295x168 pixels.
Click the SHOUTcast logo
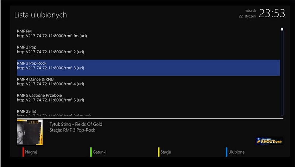point(269,141)
